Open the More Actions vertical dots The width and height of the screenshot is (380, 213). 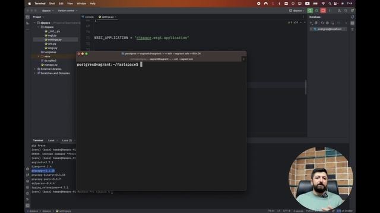tap(330, 11)
